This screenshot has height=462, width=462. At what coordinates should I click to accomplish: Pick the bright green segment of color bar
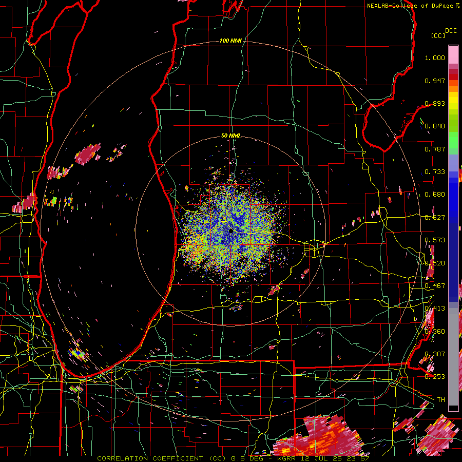coord(453,140)
